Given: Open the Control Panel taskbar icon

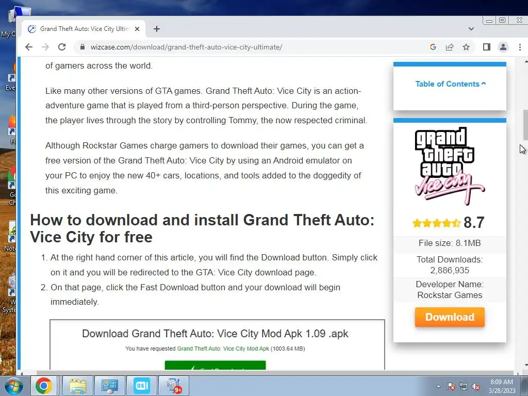Looking at the screenshot, I should tap(110, 386).
